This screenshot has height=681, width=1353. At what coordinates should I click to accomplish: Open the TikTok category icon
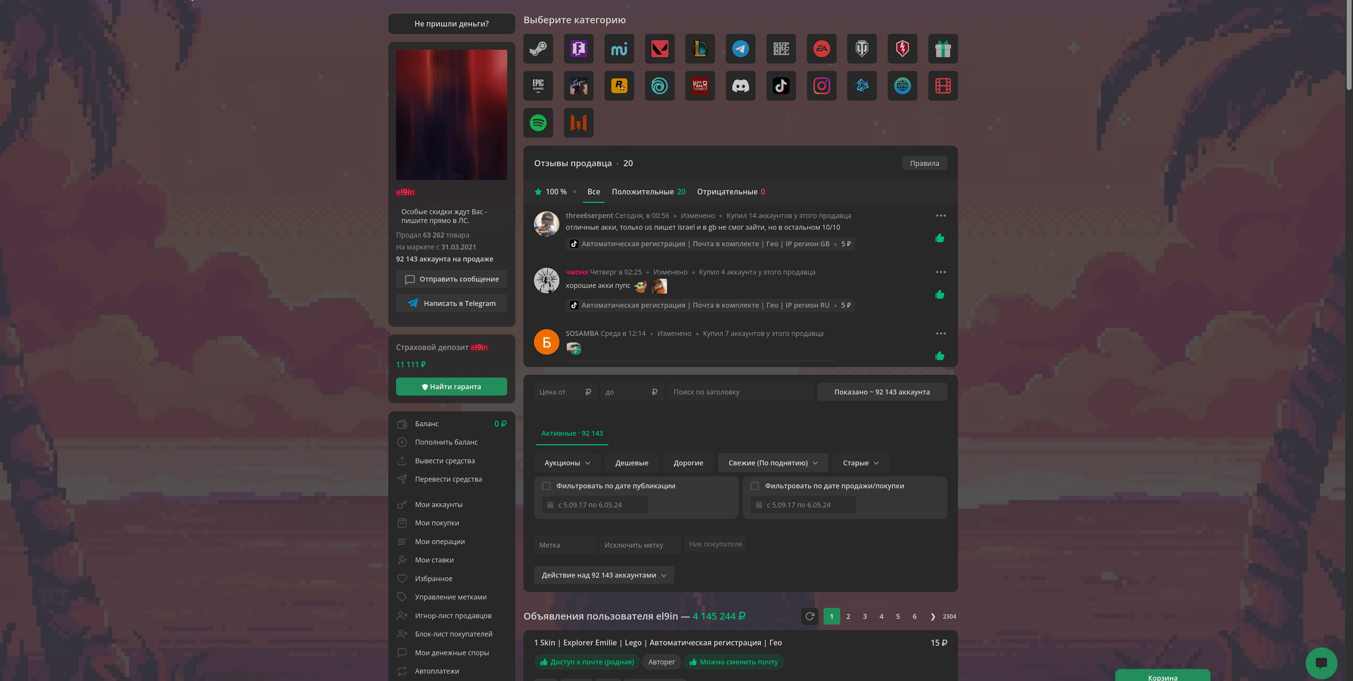pos(781,86)
